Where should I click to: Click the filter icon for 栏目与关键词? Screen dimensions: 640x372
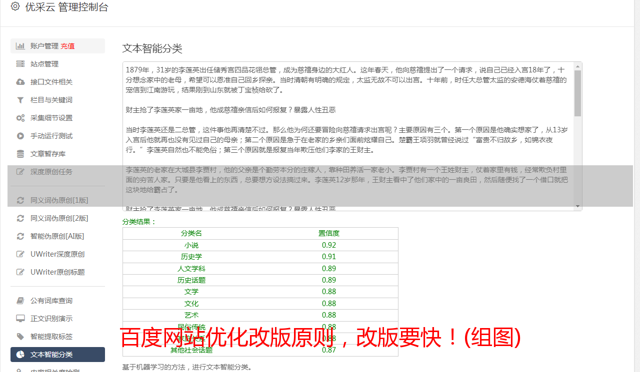coord(20,100)
